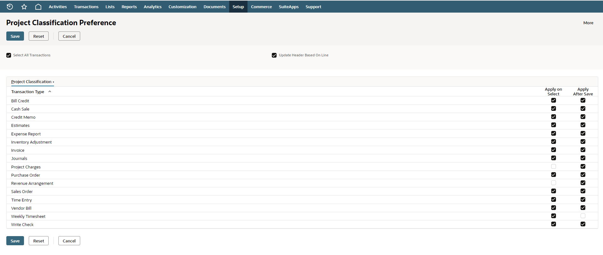The width and height of the screenshot is (603, 255).
Task: Open the More link
Action: click(x=588, y=23)
